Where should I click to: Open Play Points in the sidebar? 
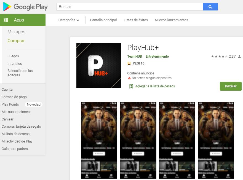10,104
